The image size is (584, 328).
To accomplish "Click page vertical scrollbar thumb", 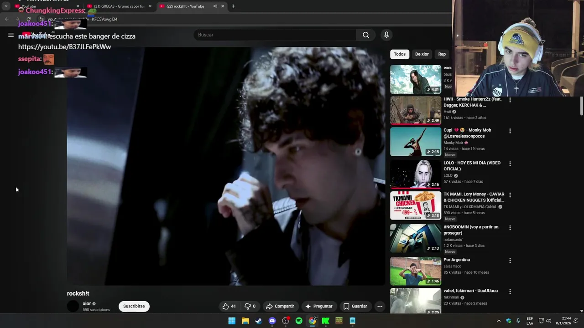I will point(582,106).
